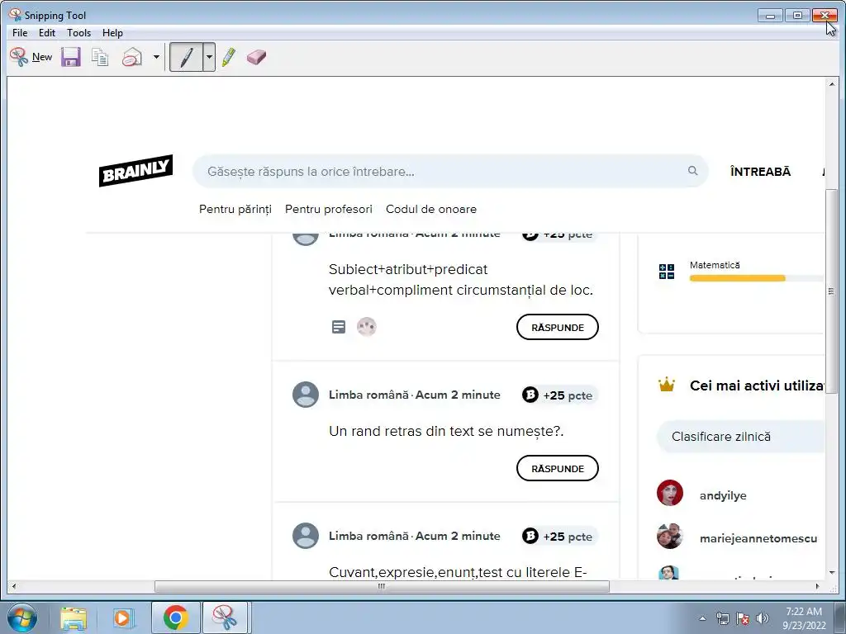
Task: Select the Eraser tool
Action: (256, 57)
